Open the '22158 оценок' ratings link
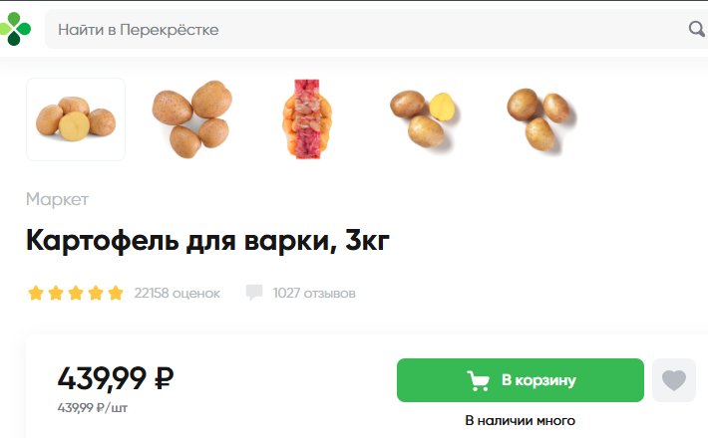 (x=177, y=294)
